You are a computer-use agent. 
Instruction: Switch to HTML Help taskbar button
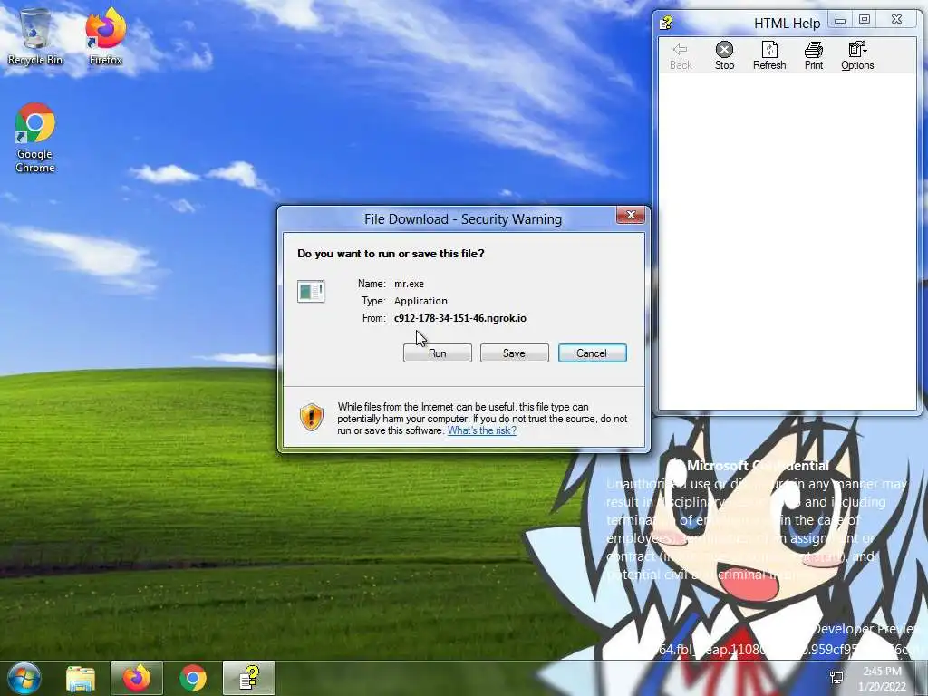(249, 679)
